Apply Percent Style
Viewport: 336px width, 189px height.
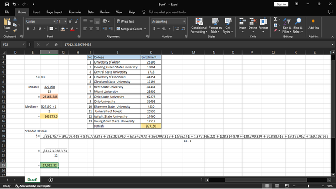coord(164,29)
